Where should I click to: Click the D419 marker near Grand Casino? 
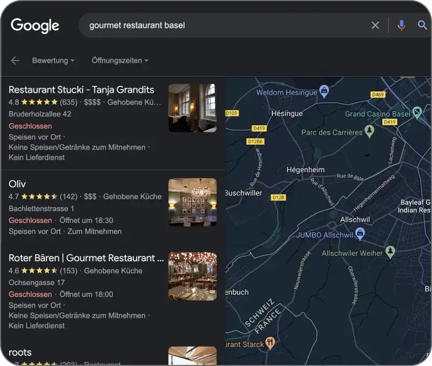(x=389, y=121)
